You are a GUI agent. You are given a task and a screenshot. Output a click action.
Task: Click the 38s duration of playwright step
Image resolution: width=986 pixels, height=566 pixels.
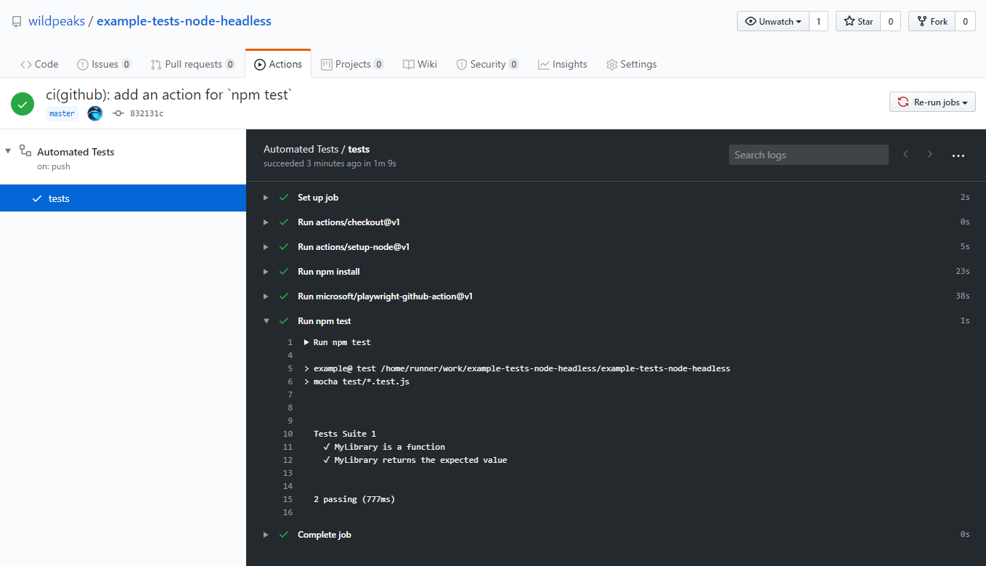pyautogui.click(x=963, y=296)
